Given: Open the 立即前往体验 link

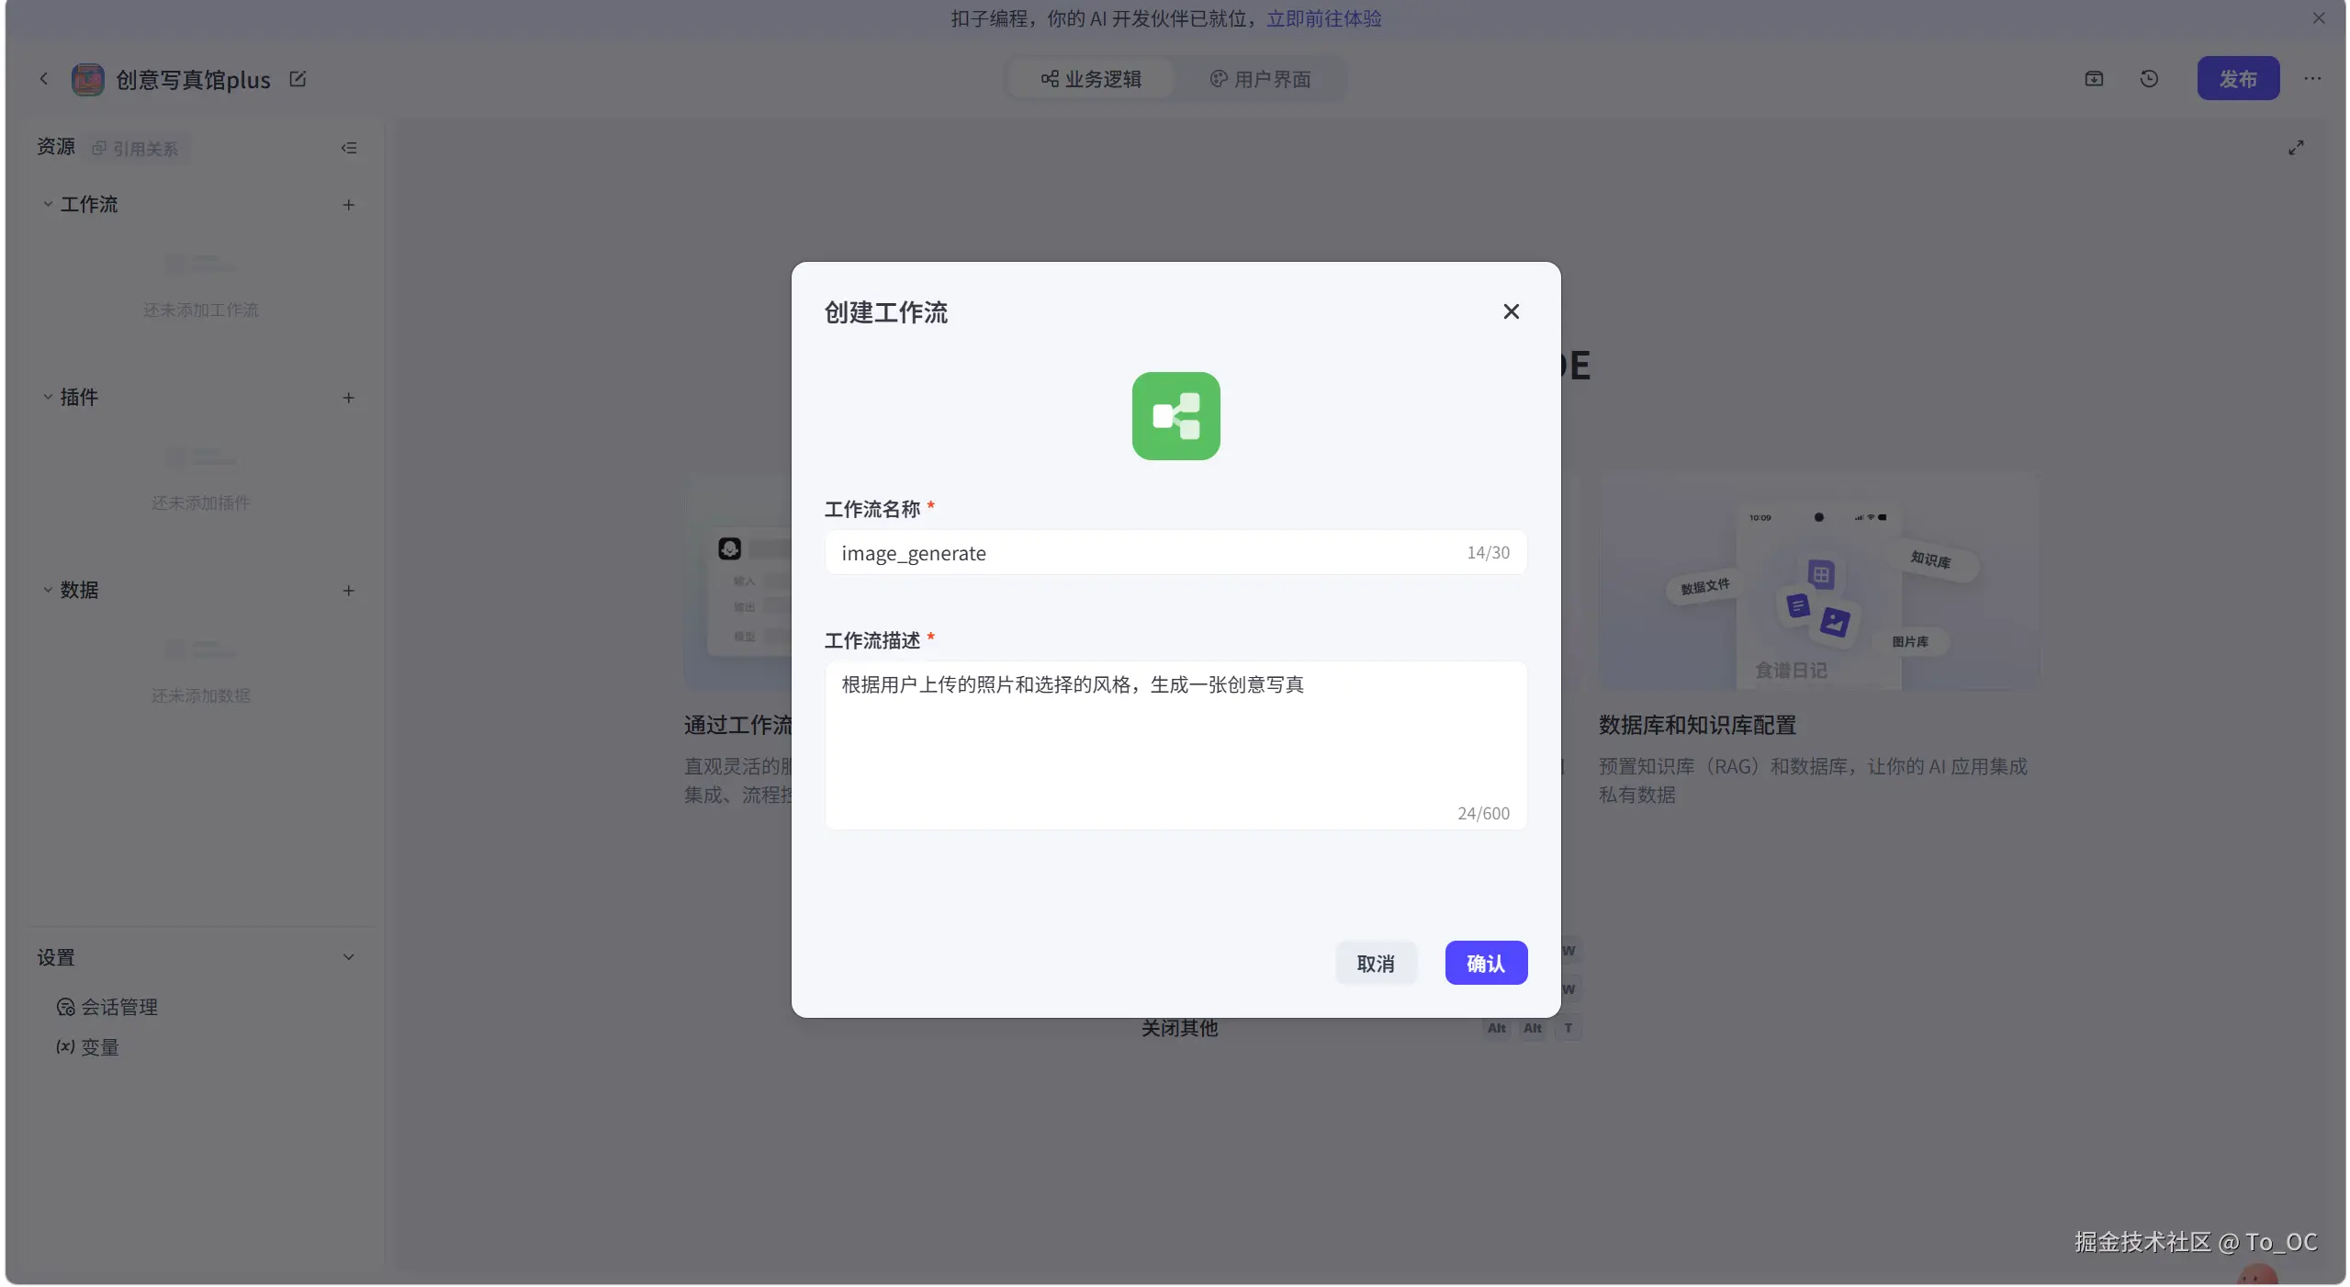Looking at the screenshot, I should [x=1323, y=18].
